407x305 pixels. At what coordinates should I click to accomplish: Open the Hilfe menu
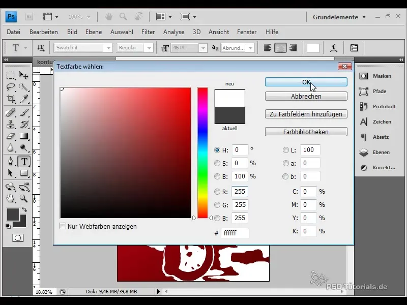click(272, 32)
